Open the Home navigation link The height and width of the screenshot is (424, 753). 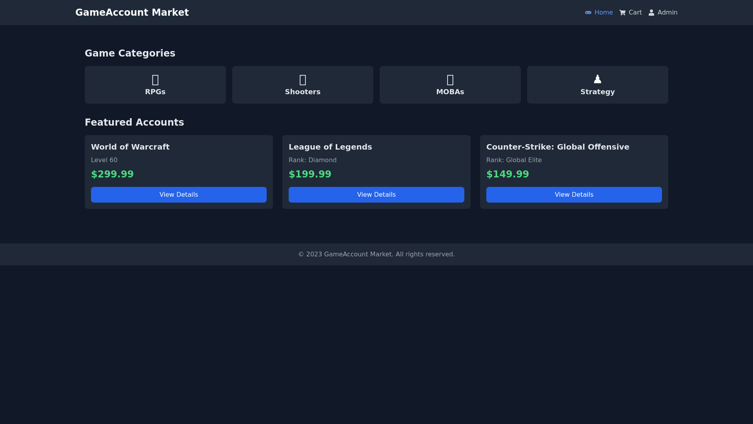[x=603, y=13]
